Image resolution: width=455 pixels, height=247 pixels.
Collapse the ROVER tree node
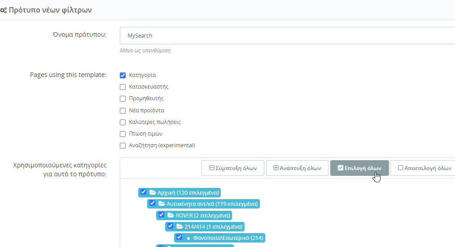(171, 215)
